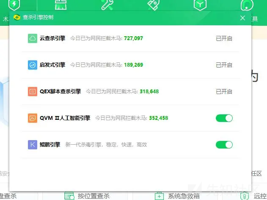Click the 云查杀引擎 label
This screenshot has height=200, width=267.
coord(52,38)
